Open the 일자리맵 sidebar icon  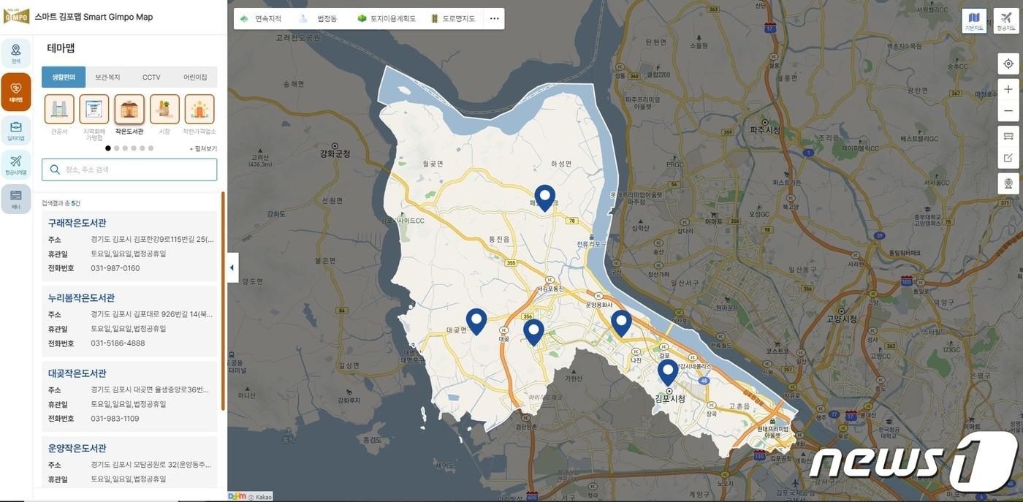click(x=16, y=130)
